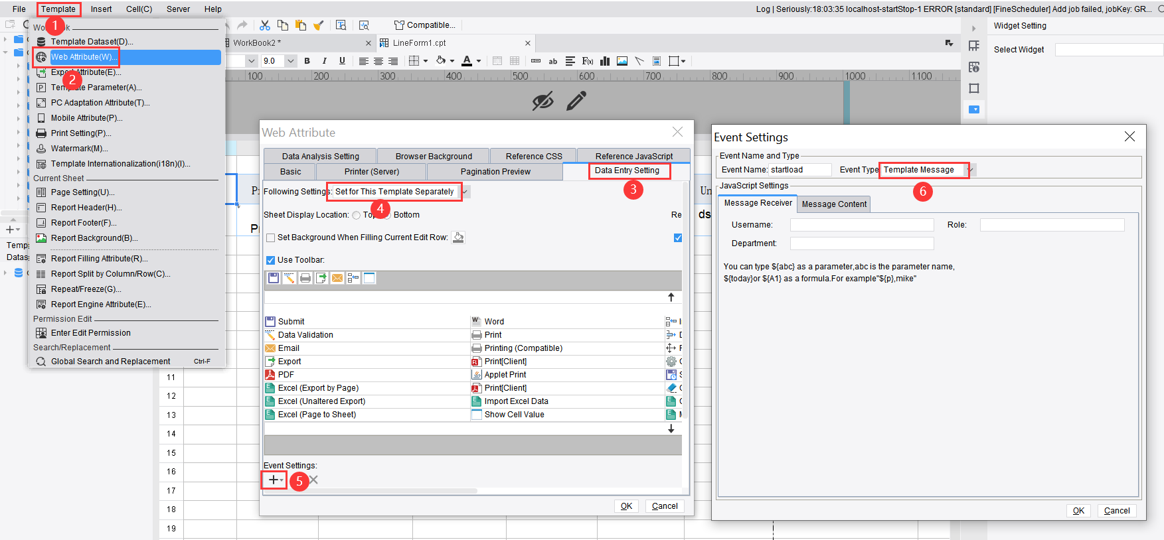Expand the add event plus dropdown
The image size is (1164, 540).
[274, 480]
